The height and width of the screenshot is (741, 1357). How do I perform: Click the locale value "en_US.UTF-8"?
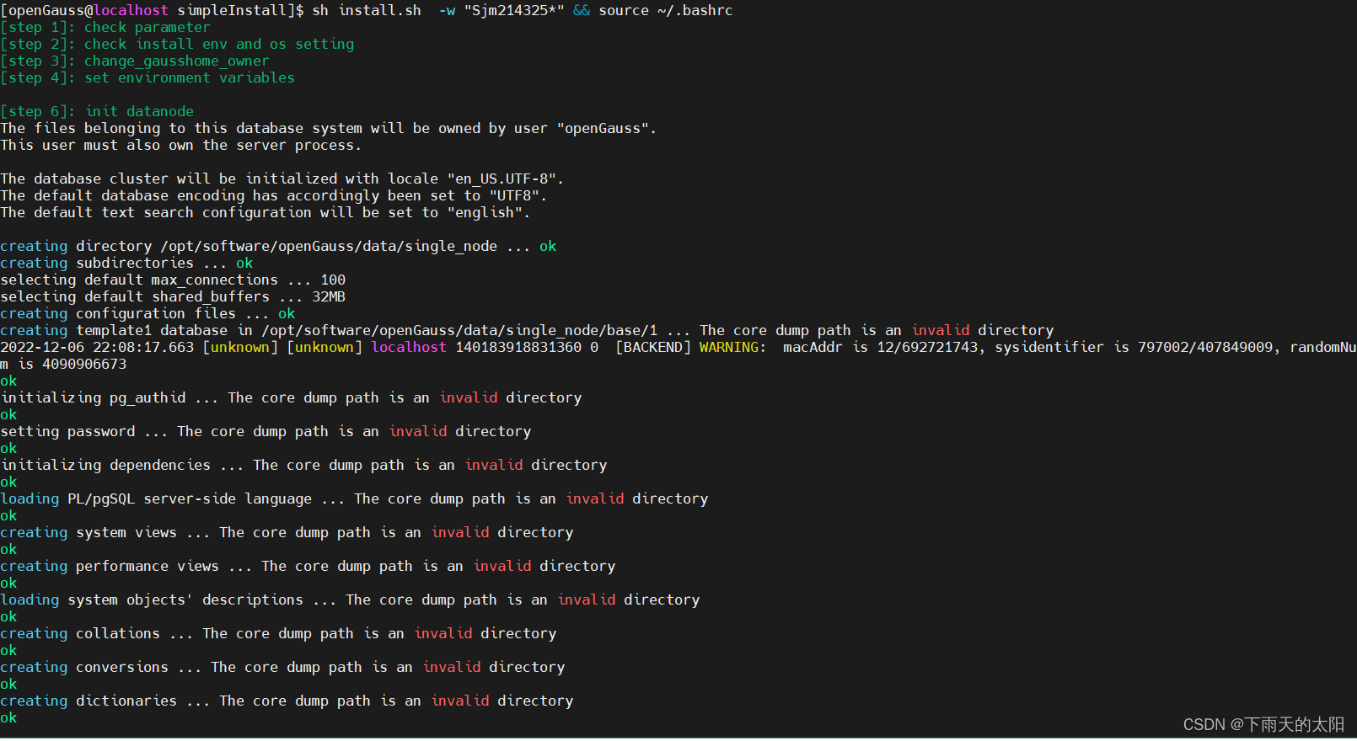pos(501,179)
